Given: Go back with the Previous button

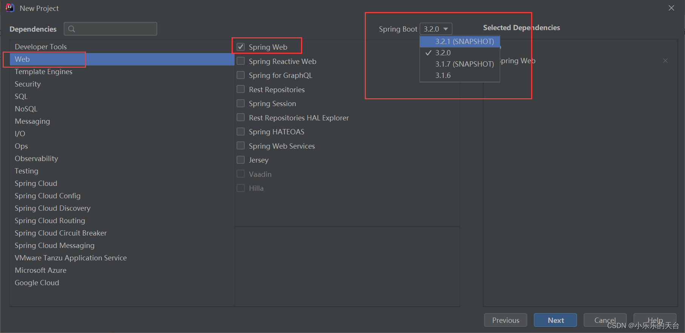Looking at the screenshot, I should [505, 320].
